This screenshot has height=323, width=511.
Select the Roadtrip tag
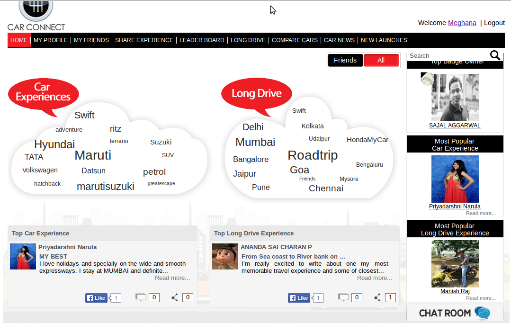[313, 155]
